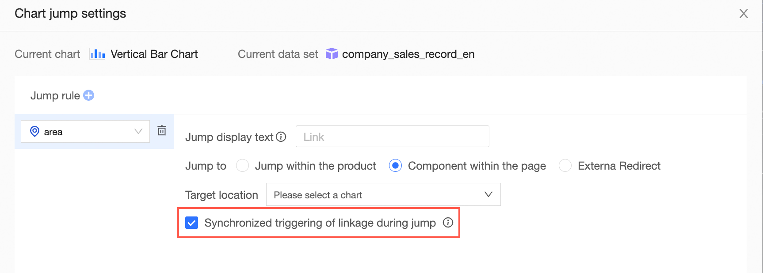
Task: Click info icon after Synchronized triggering label
Action: [x=448, y=223]
